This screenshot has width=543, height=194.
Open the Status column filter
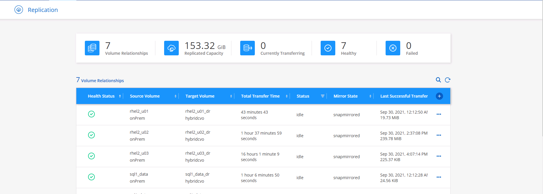tap(322, 96)
